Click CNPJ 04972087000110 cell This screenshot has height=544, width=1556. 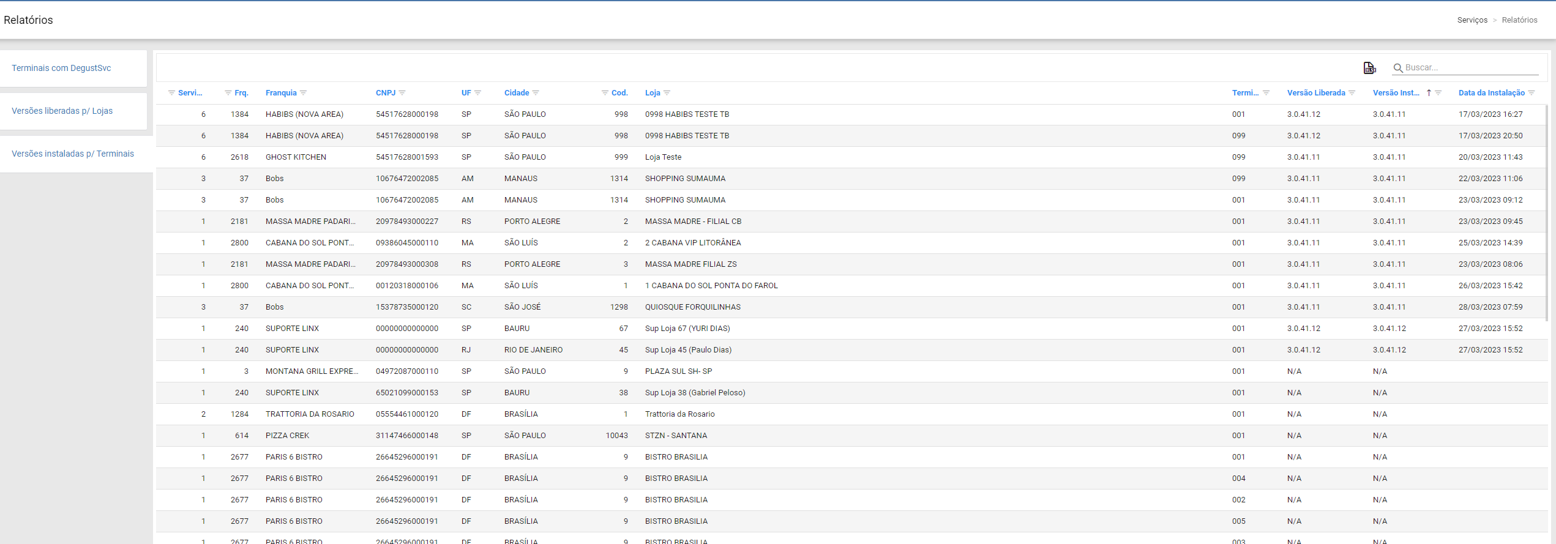[407, 371]
